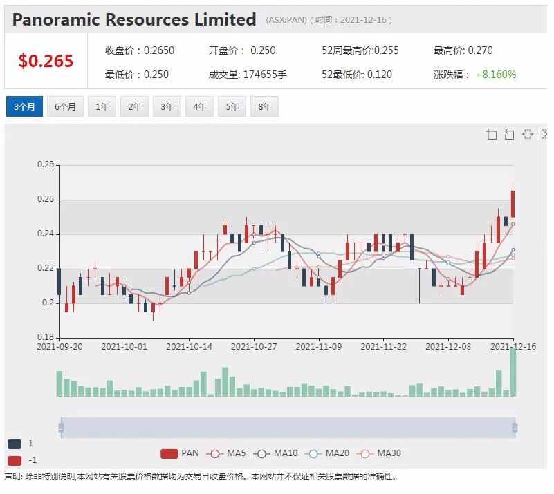The width and height of the screenshot is (554, 494).
Task: Click the 0.22 y-axis label
Action: pos(46,268)
